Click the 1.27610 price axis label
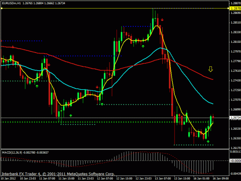241x181 pixels. coord(236,71)
